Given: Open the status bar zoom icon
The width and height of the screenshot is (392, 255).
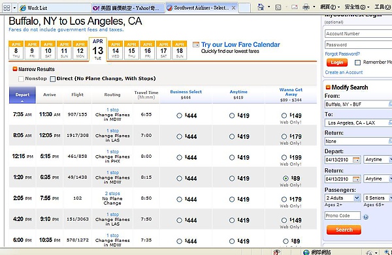Looking at the screenshot, I should (x=387, y=252).
